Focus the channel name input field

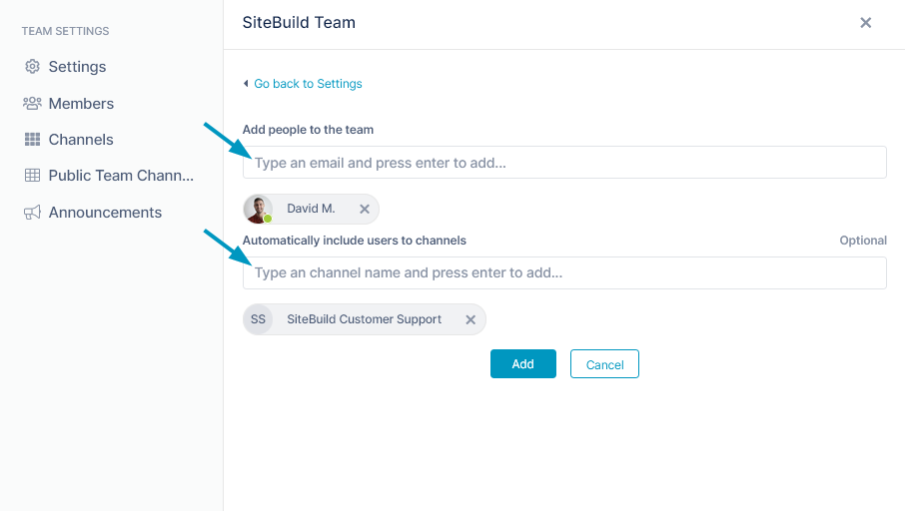tap(564, 272)
